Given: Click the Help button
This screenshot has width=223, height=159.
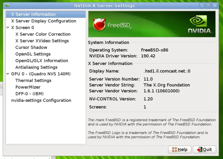Looking at the screenshot, I should tap(180, 149).
